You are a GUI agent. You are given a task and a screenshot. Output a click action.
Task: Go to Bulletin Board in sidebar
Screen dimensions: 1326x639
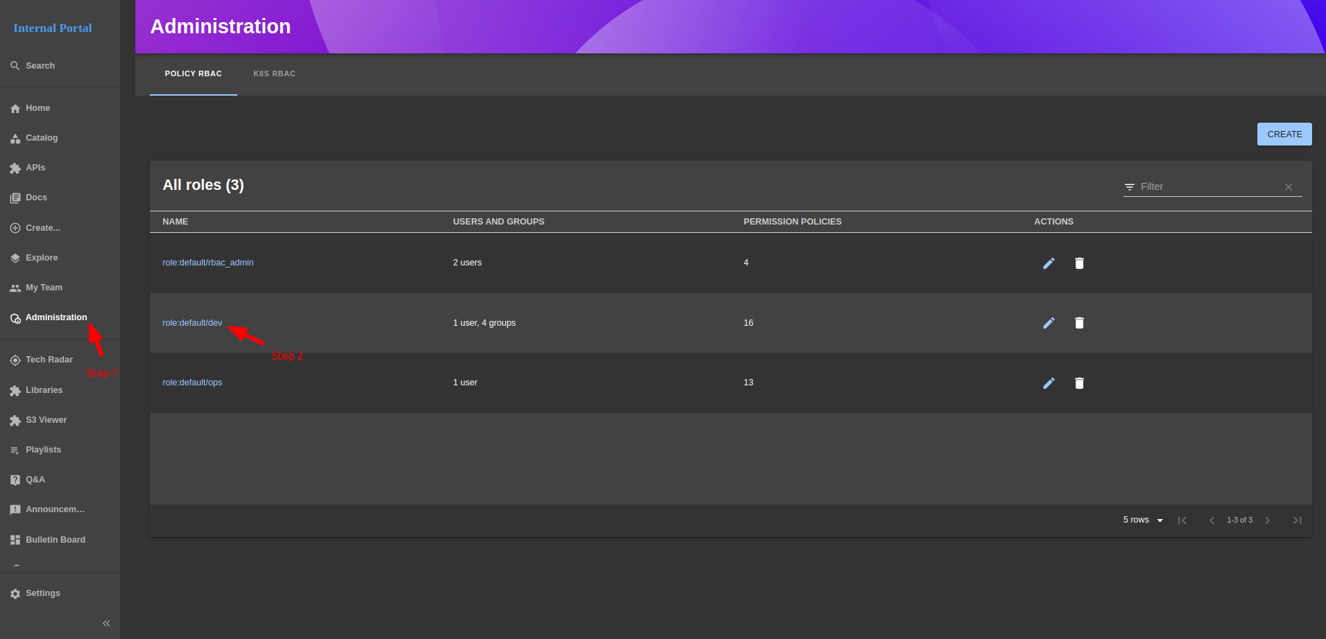(55, 540)
